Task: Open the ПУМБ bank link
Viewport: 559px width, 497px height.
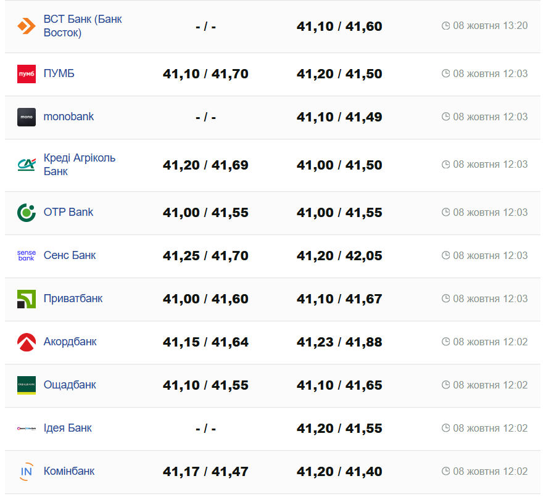Action: 59,74
